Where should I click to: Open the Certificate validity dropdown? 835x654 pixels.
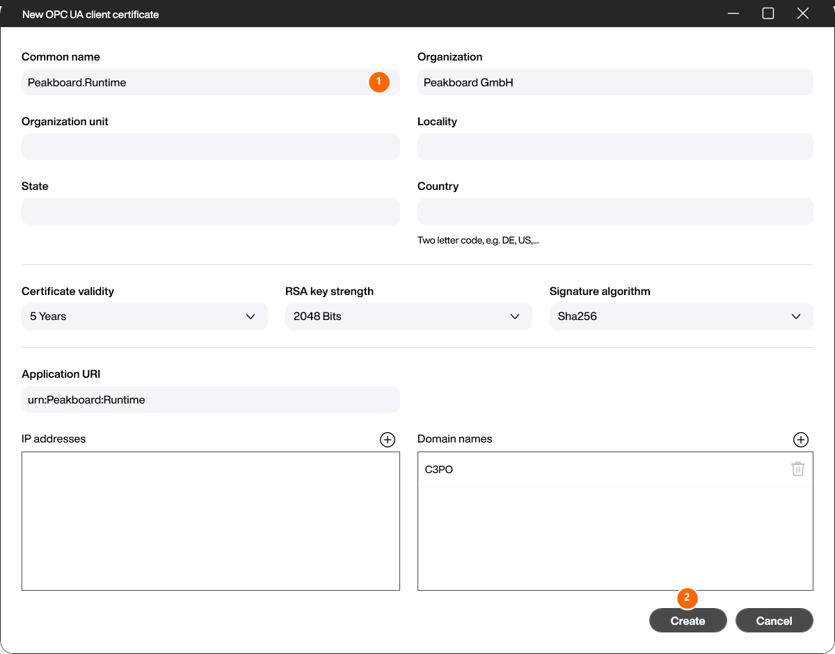point(145,317)
